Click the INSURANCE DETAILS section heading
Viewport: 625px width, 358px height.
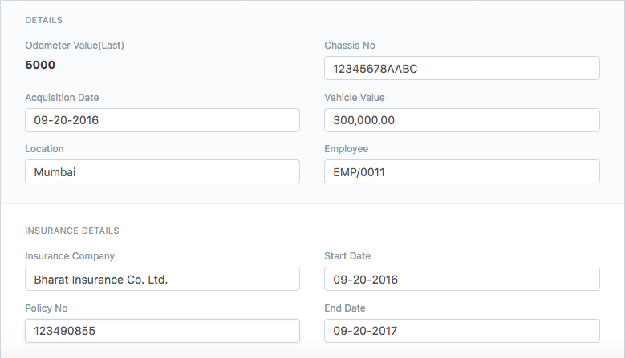coord(72,231)
